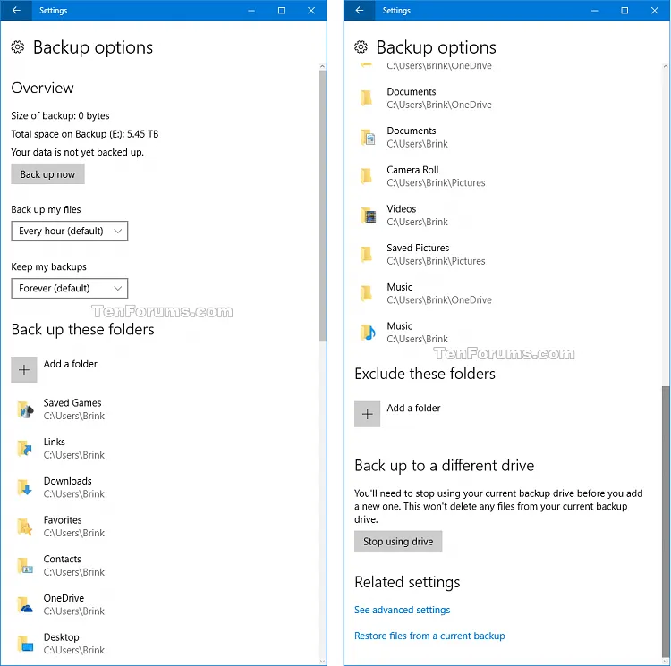The height and width of the screenshot is (666, 671).
Task: Click the Back up now button
Action: [47, 174]
